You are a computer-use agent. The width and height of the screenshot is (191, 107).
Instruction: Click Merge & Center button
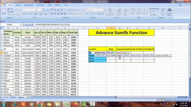(x=76, y=14)
